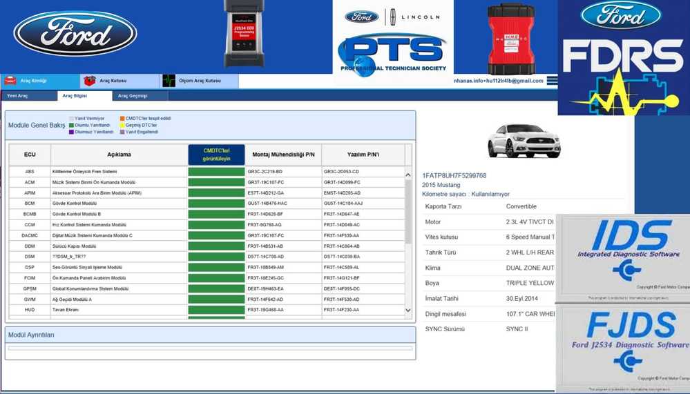Select the BCMB module row
Image resolution: width=690 pixels, height=394 pixels.
pyautogui.click(x=207, y=214)
